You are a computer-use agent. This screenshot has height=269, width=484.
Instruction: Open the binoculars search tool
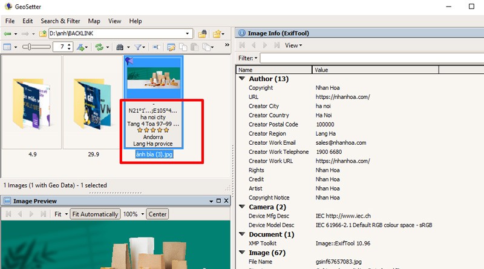120,47
